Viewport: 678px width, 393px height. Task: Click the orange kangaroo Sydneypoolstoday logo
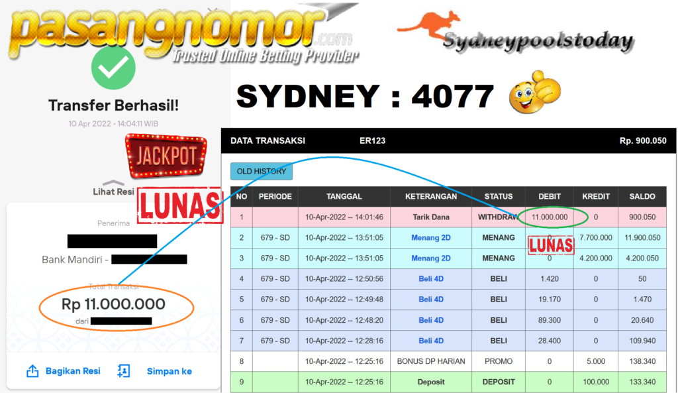click(x=516, y=32)
